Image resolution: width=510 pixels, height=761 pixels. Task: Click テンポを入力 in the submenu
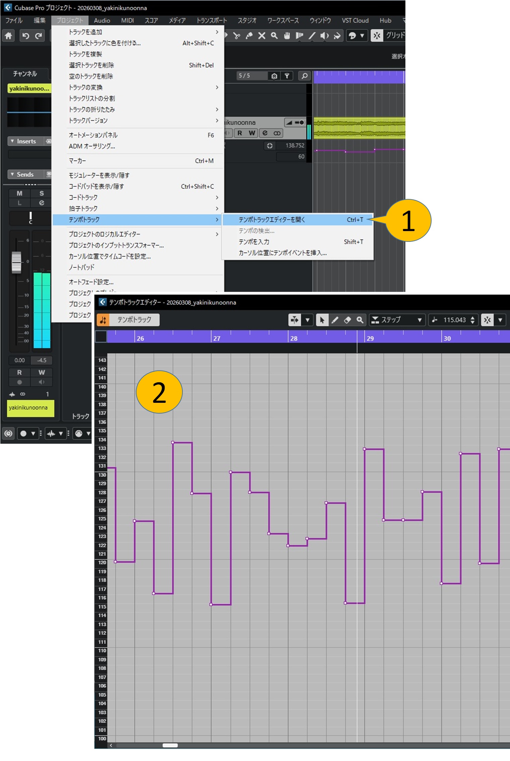[x=254, y=242]
